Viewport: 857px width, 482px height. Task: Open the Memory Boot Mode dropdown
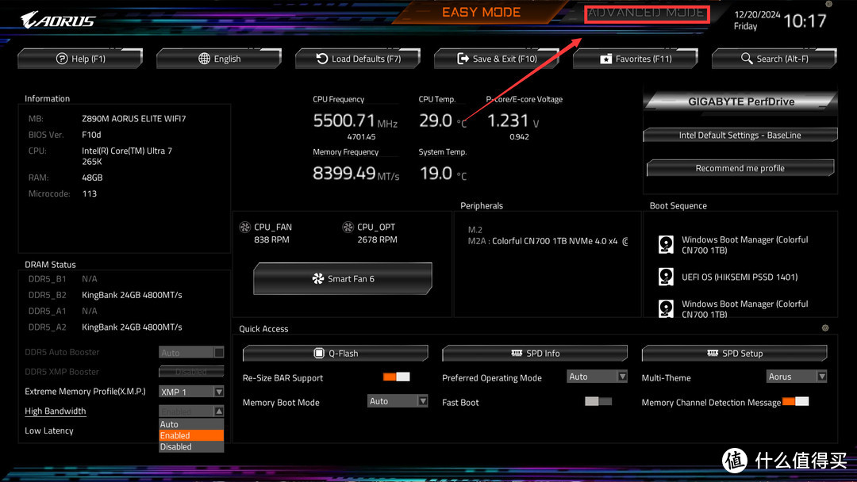point(398,400)
